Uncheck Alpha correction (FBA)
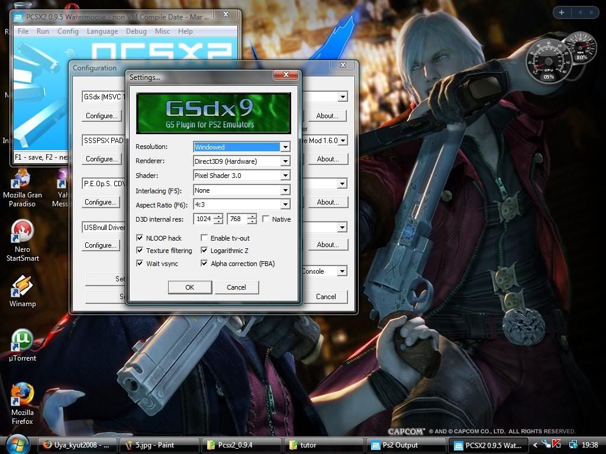 pyautogui.click(x=204, y=263)
